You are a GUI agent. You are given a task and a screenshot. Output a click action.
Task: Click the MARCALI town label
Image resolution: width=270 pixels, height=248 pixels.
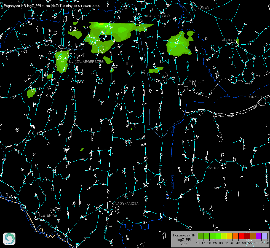coord(215,168)
